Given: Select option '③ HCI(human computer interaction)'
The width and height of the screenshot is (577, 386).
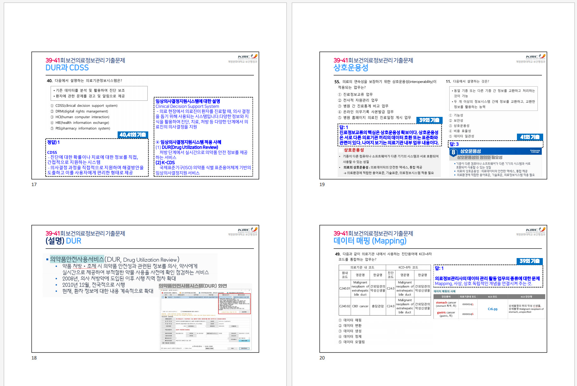Looking at the screenshot, I should pos(80,117).
